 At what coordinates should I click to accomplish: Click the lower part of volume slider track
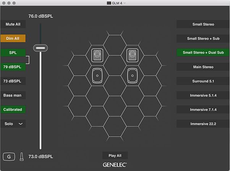40,100
